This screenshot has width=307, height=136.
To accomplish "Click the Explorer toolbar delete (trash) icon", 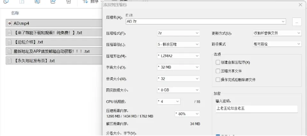I will point(68,2).
